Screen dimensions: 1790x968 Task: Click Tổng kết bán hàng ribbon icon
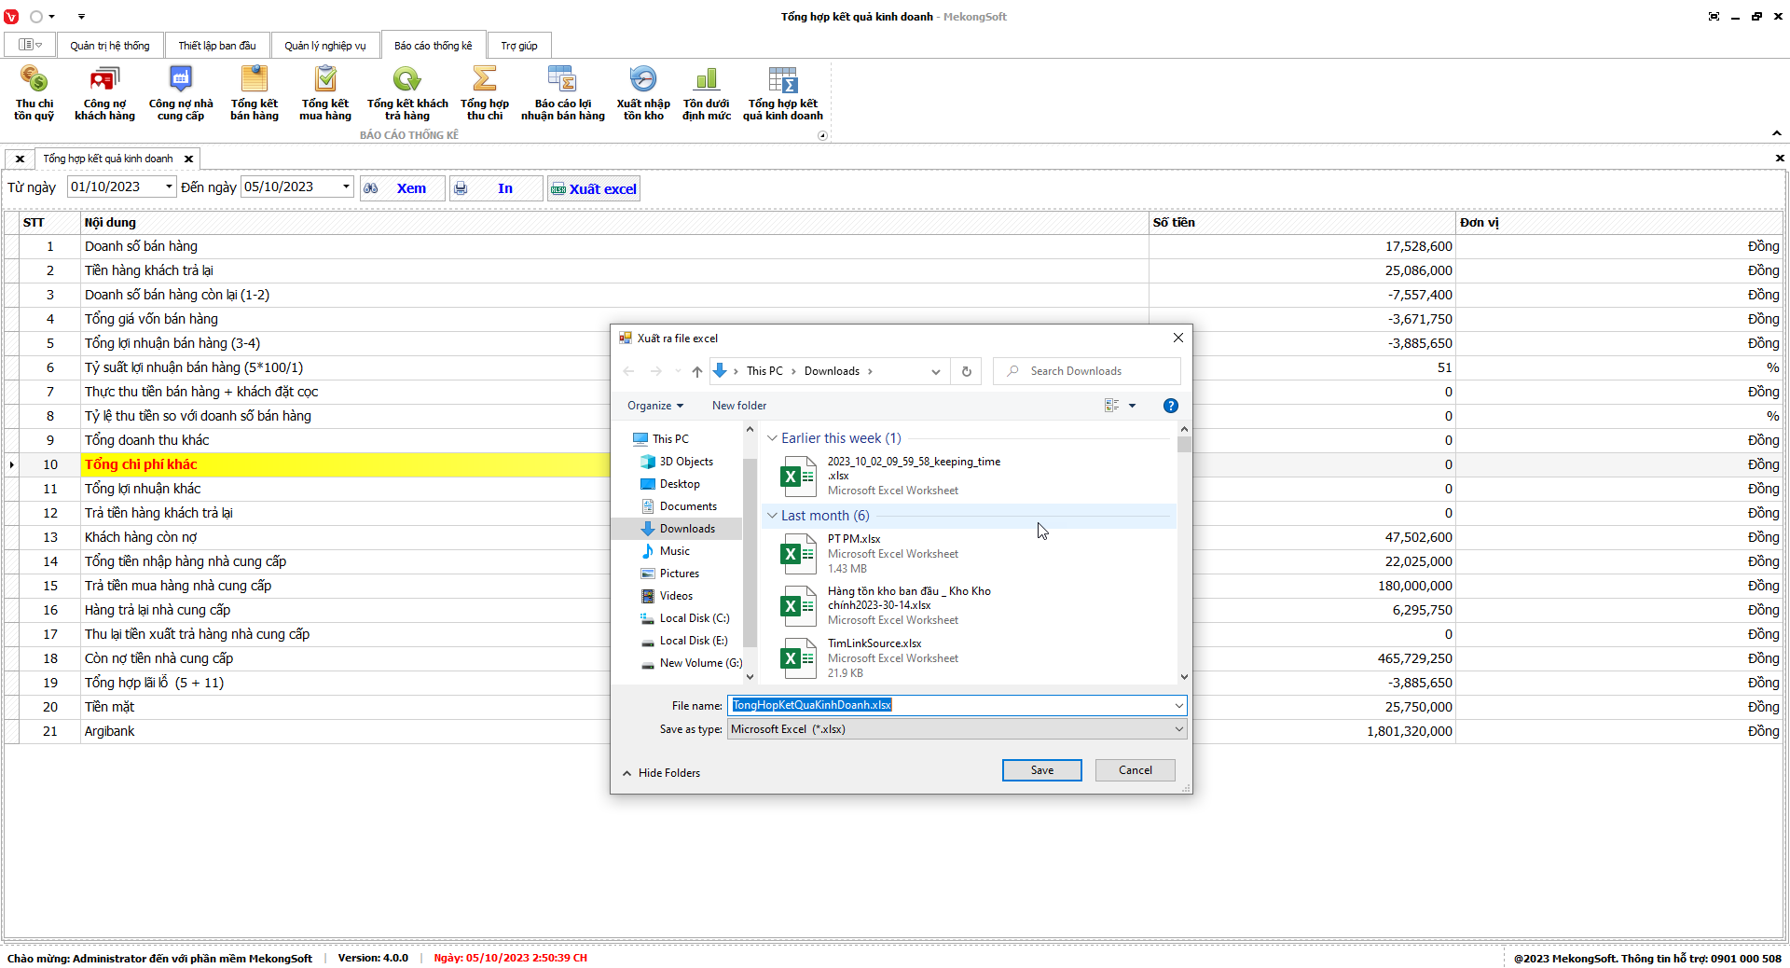tap(254, 93)
